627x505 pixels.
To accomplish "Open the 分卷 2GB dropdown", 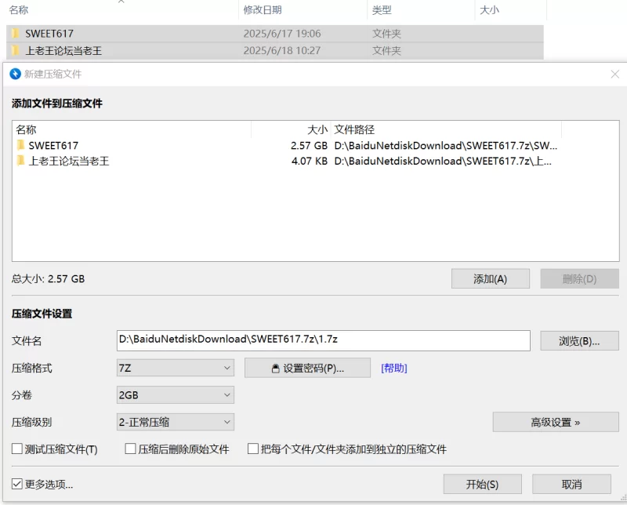I will pos(175,395).
